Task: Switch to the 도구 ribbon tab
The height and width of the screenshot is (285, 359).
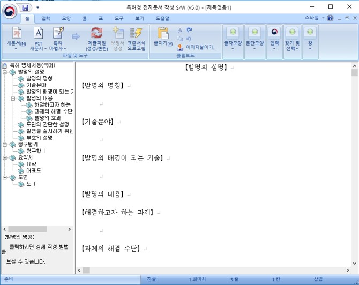Action: pyautogui.click(x=119, y=19)
